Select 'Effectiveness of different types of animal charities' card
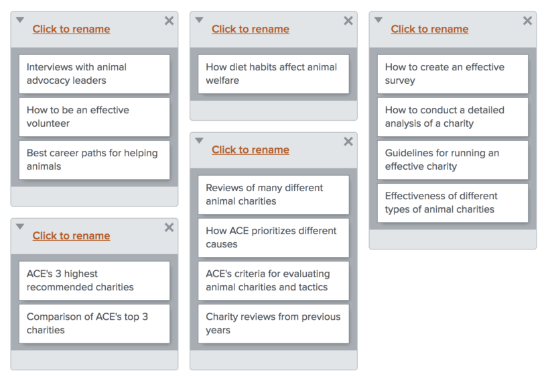 click(453, 203)
